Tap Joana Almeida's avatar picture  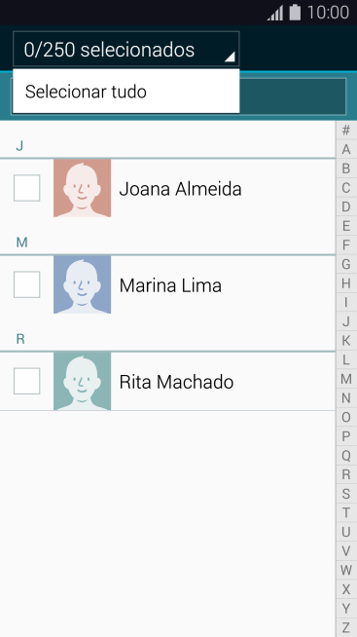tap(82, 188)
